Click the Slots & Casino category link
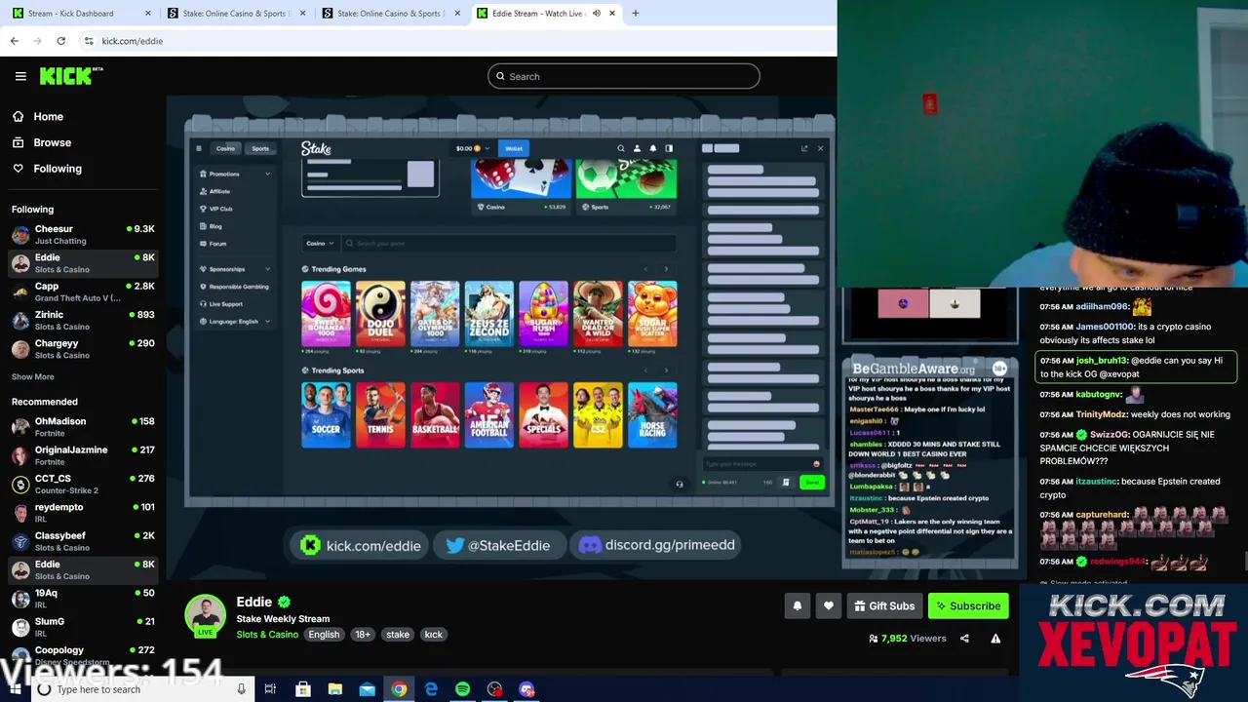This screenshot has width=1248, height=702. (x=267, y=635)
